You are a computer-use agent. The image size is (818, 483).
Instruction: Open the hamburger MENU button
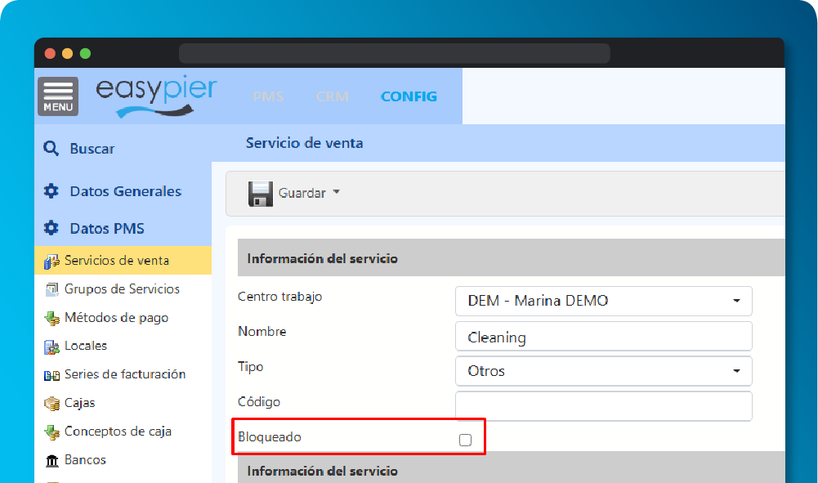(x=58, y=96)
